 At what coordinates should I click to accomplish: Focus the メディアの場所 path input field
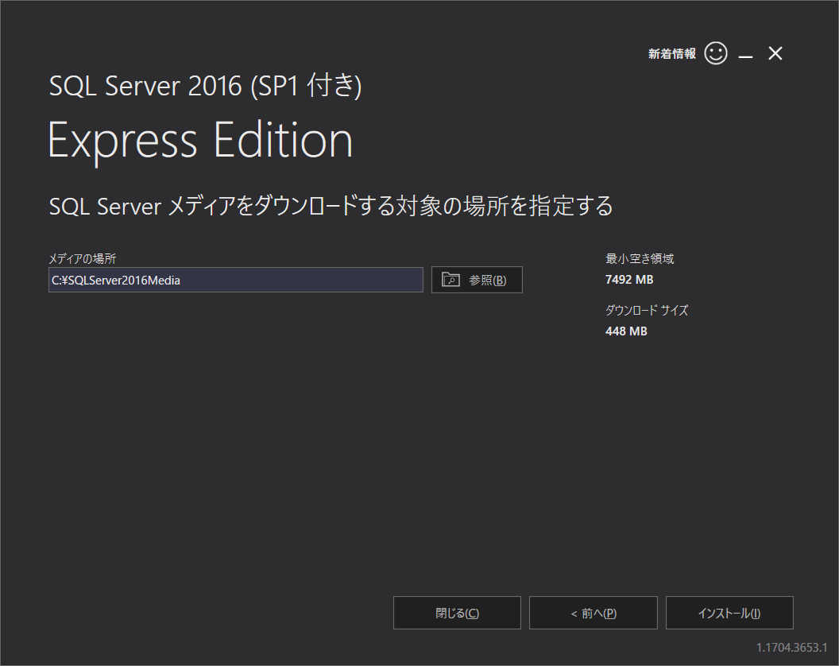236,280
